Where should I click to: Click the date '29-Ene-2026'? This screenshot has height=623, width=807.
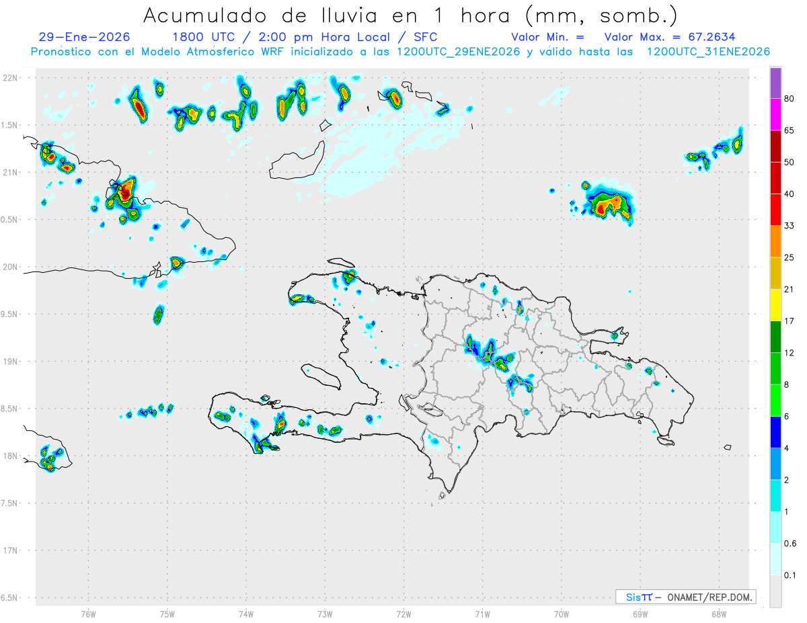[85, 36]
